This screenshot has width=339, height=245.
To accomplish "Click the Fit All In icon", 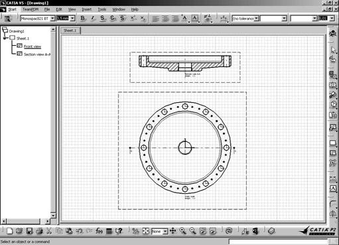I will click(145, 231).
